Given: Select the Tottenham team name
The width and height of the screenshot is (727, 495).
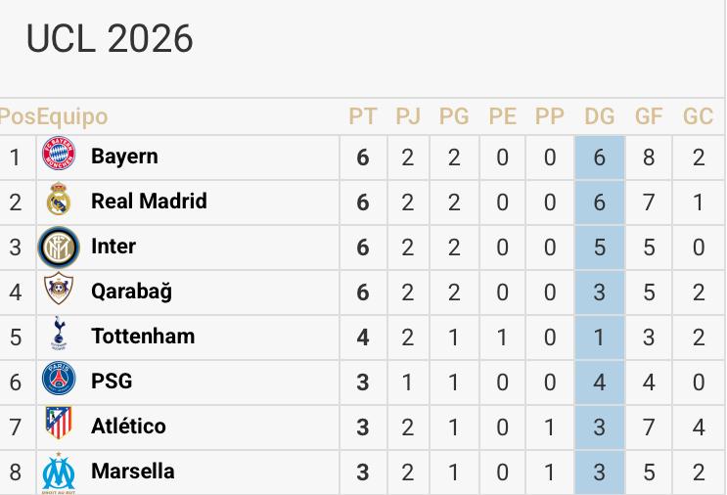Looking at the screenshot, I should [x=143, y=337].
